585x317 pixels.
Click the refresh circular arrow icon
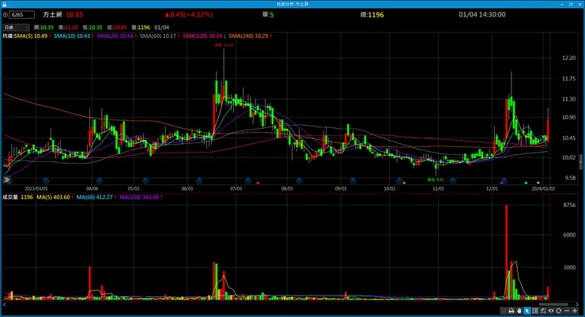tap(558, 311)
